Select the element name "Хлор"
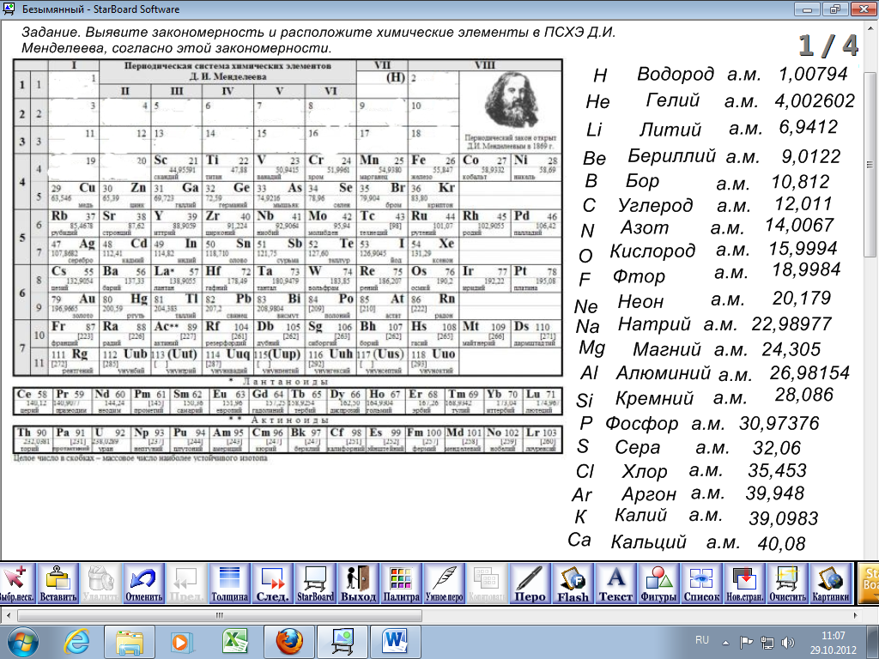This screenshot has width=879, height=659. [x=644, y=471]
